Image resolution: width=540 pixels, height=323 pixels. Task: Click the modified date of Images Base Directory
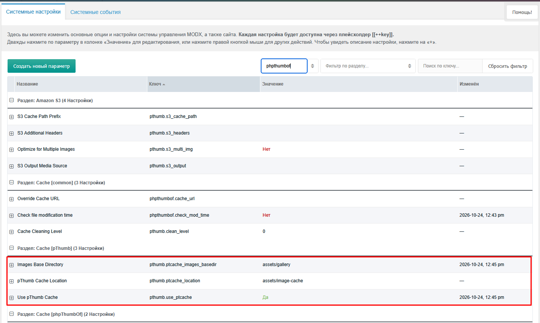point(482,265)
